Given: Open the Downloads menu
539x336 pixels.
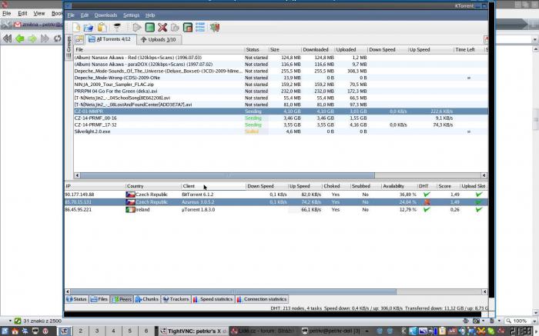Looking at the screenshot, I should pyautogui.click(x=105, y=15).
